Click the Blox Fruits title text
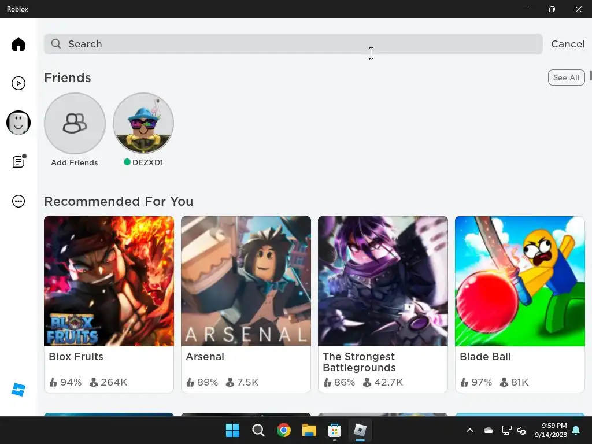This screenshot has height=444, width=592. tap(76, 356)
